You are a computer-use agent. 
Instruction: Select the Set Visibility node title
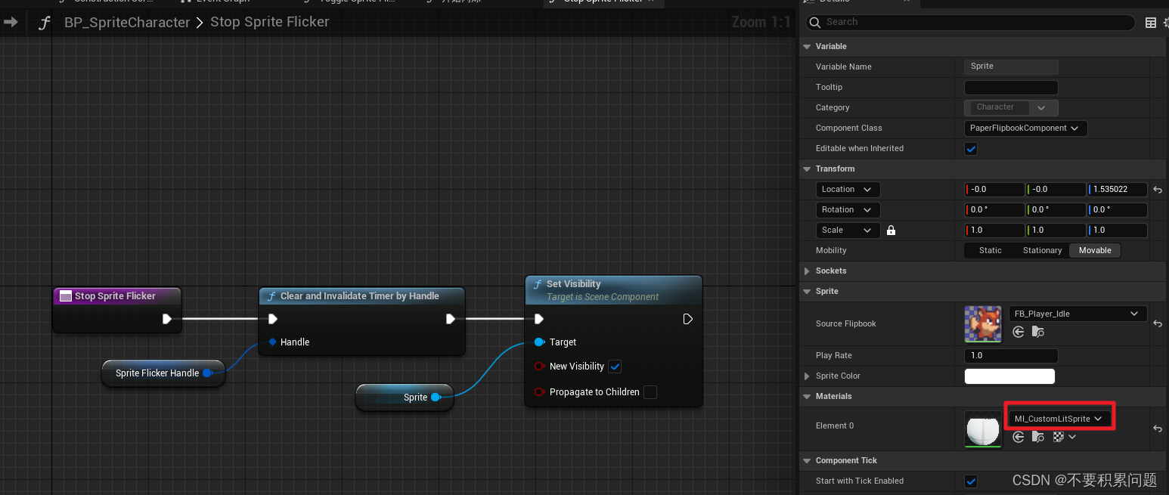point(573,284)
